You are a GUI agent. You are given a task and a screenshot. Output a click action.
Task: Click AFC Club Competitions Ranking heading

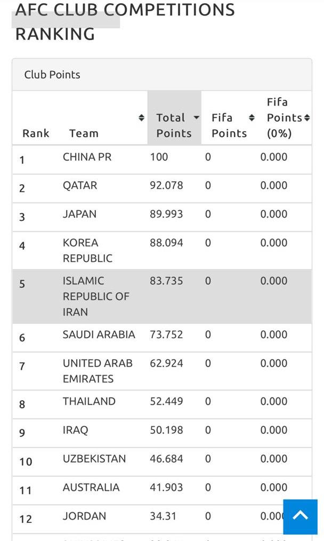(x=125, y=21)
